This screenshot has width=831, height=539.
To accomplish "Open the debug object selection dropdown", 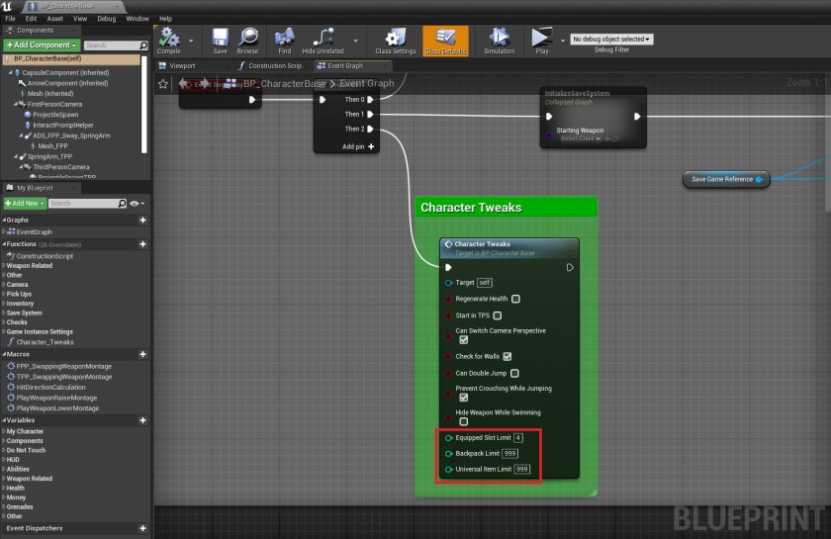I will click(611, 40).
